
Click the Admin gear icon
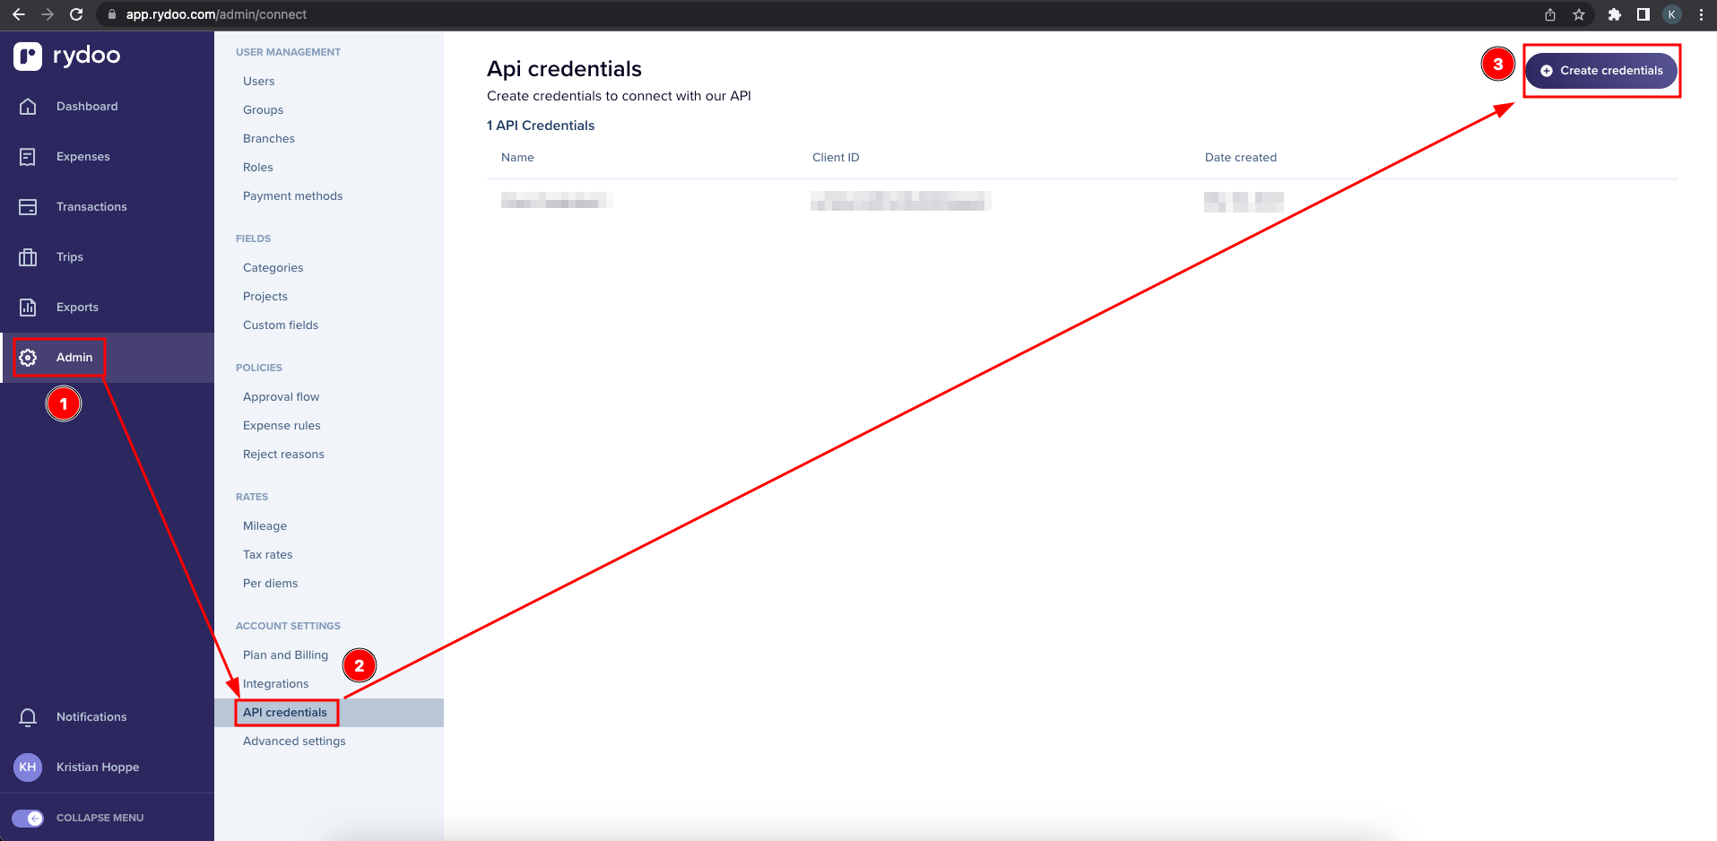click(28, 358)
